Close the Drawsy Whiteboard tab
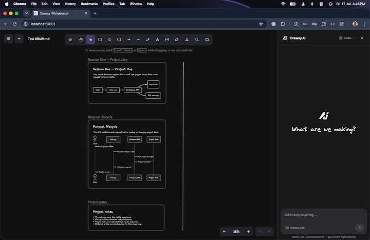 click(86, 13)
